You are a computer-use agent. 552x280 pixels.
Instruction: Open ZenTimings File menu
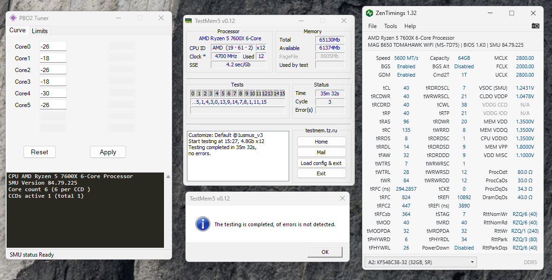tap(373, 26)
